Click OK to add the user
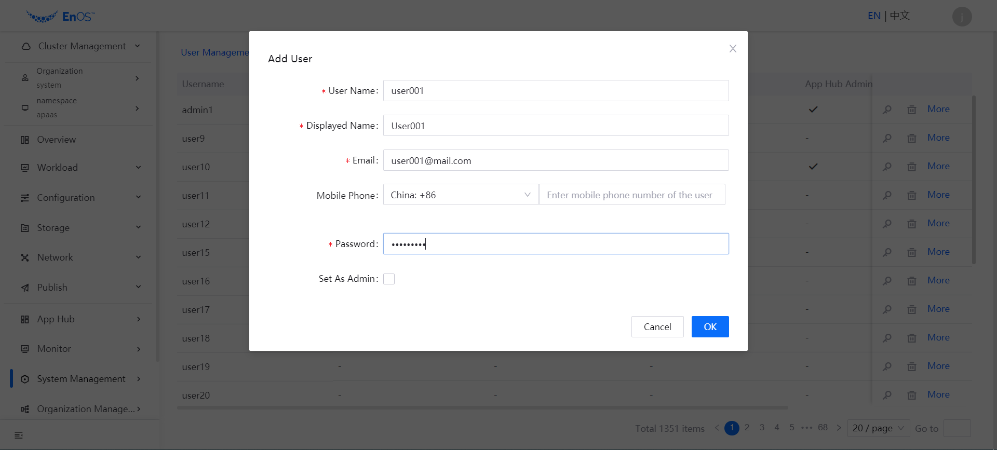The image size is (997, 450). (710, 327)
